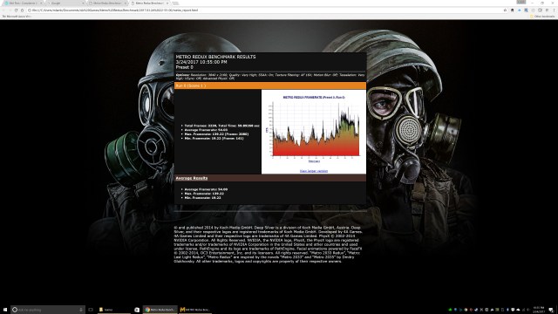The image size is (558, 314).
Task: Bookmark this page with the star icon
Action: pos(505,10)
